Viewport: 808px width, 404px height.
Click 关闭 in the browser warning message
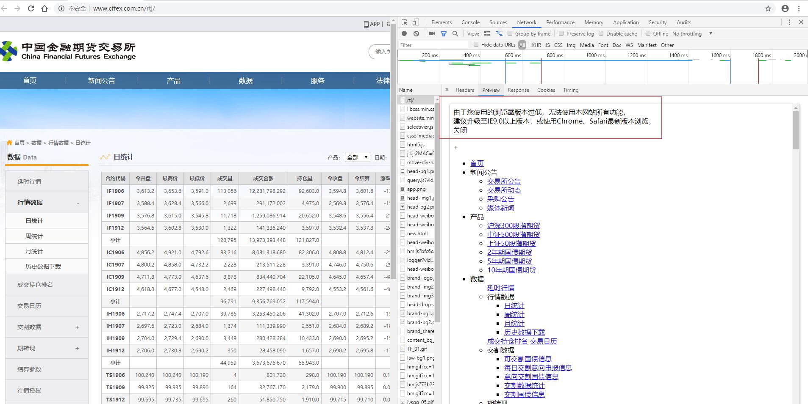(x=460, y=130)
